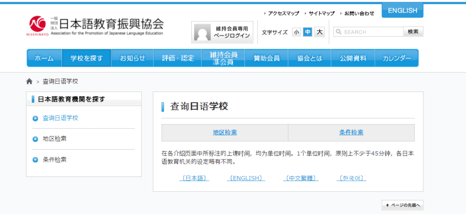Click bullet icon beside 查询日语学校 in sidebar

click(x=35, y=118)
